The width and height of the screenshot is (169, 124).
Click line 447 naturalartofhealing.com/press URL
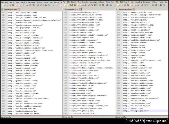28,98
